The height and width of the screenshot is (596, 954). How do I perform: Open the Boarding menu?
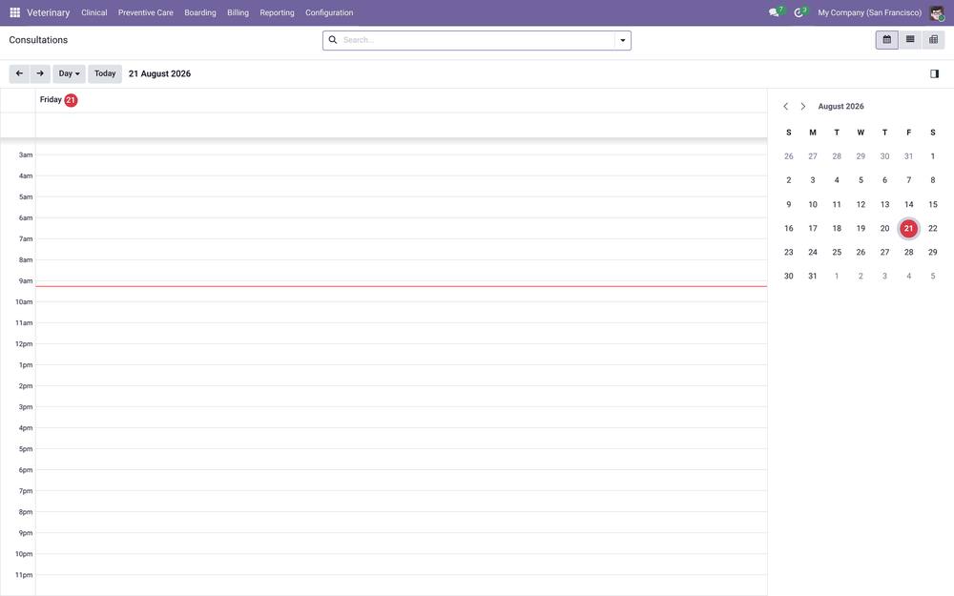click(200, 12)
